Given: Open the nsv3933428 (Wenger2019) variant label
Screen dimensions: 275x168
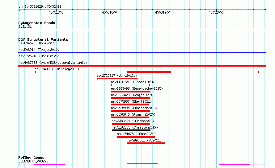Looking at the screenshot, I should pyautogui.click(x=132, y=95).
